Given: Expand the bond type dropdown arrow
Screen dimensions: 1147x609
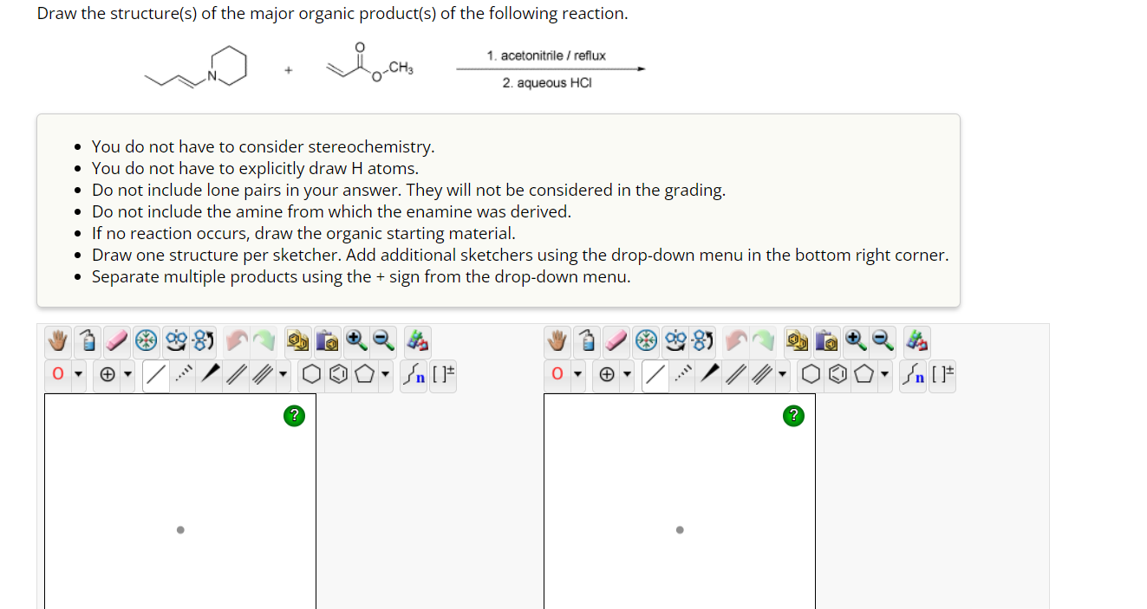Looking at the screenshot, I should click(x=281, y=375).
